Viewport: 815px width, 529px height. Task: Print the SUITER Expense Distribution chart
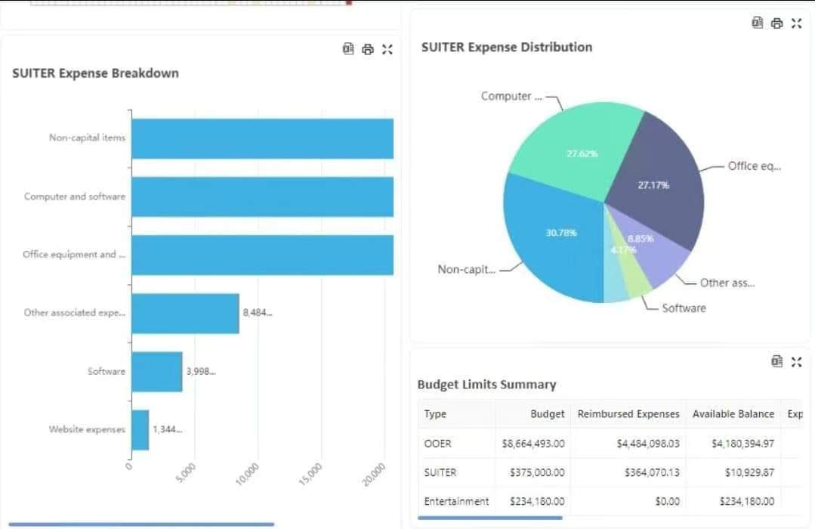point(776,23)
